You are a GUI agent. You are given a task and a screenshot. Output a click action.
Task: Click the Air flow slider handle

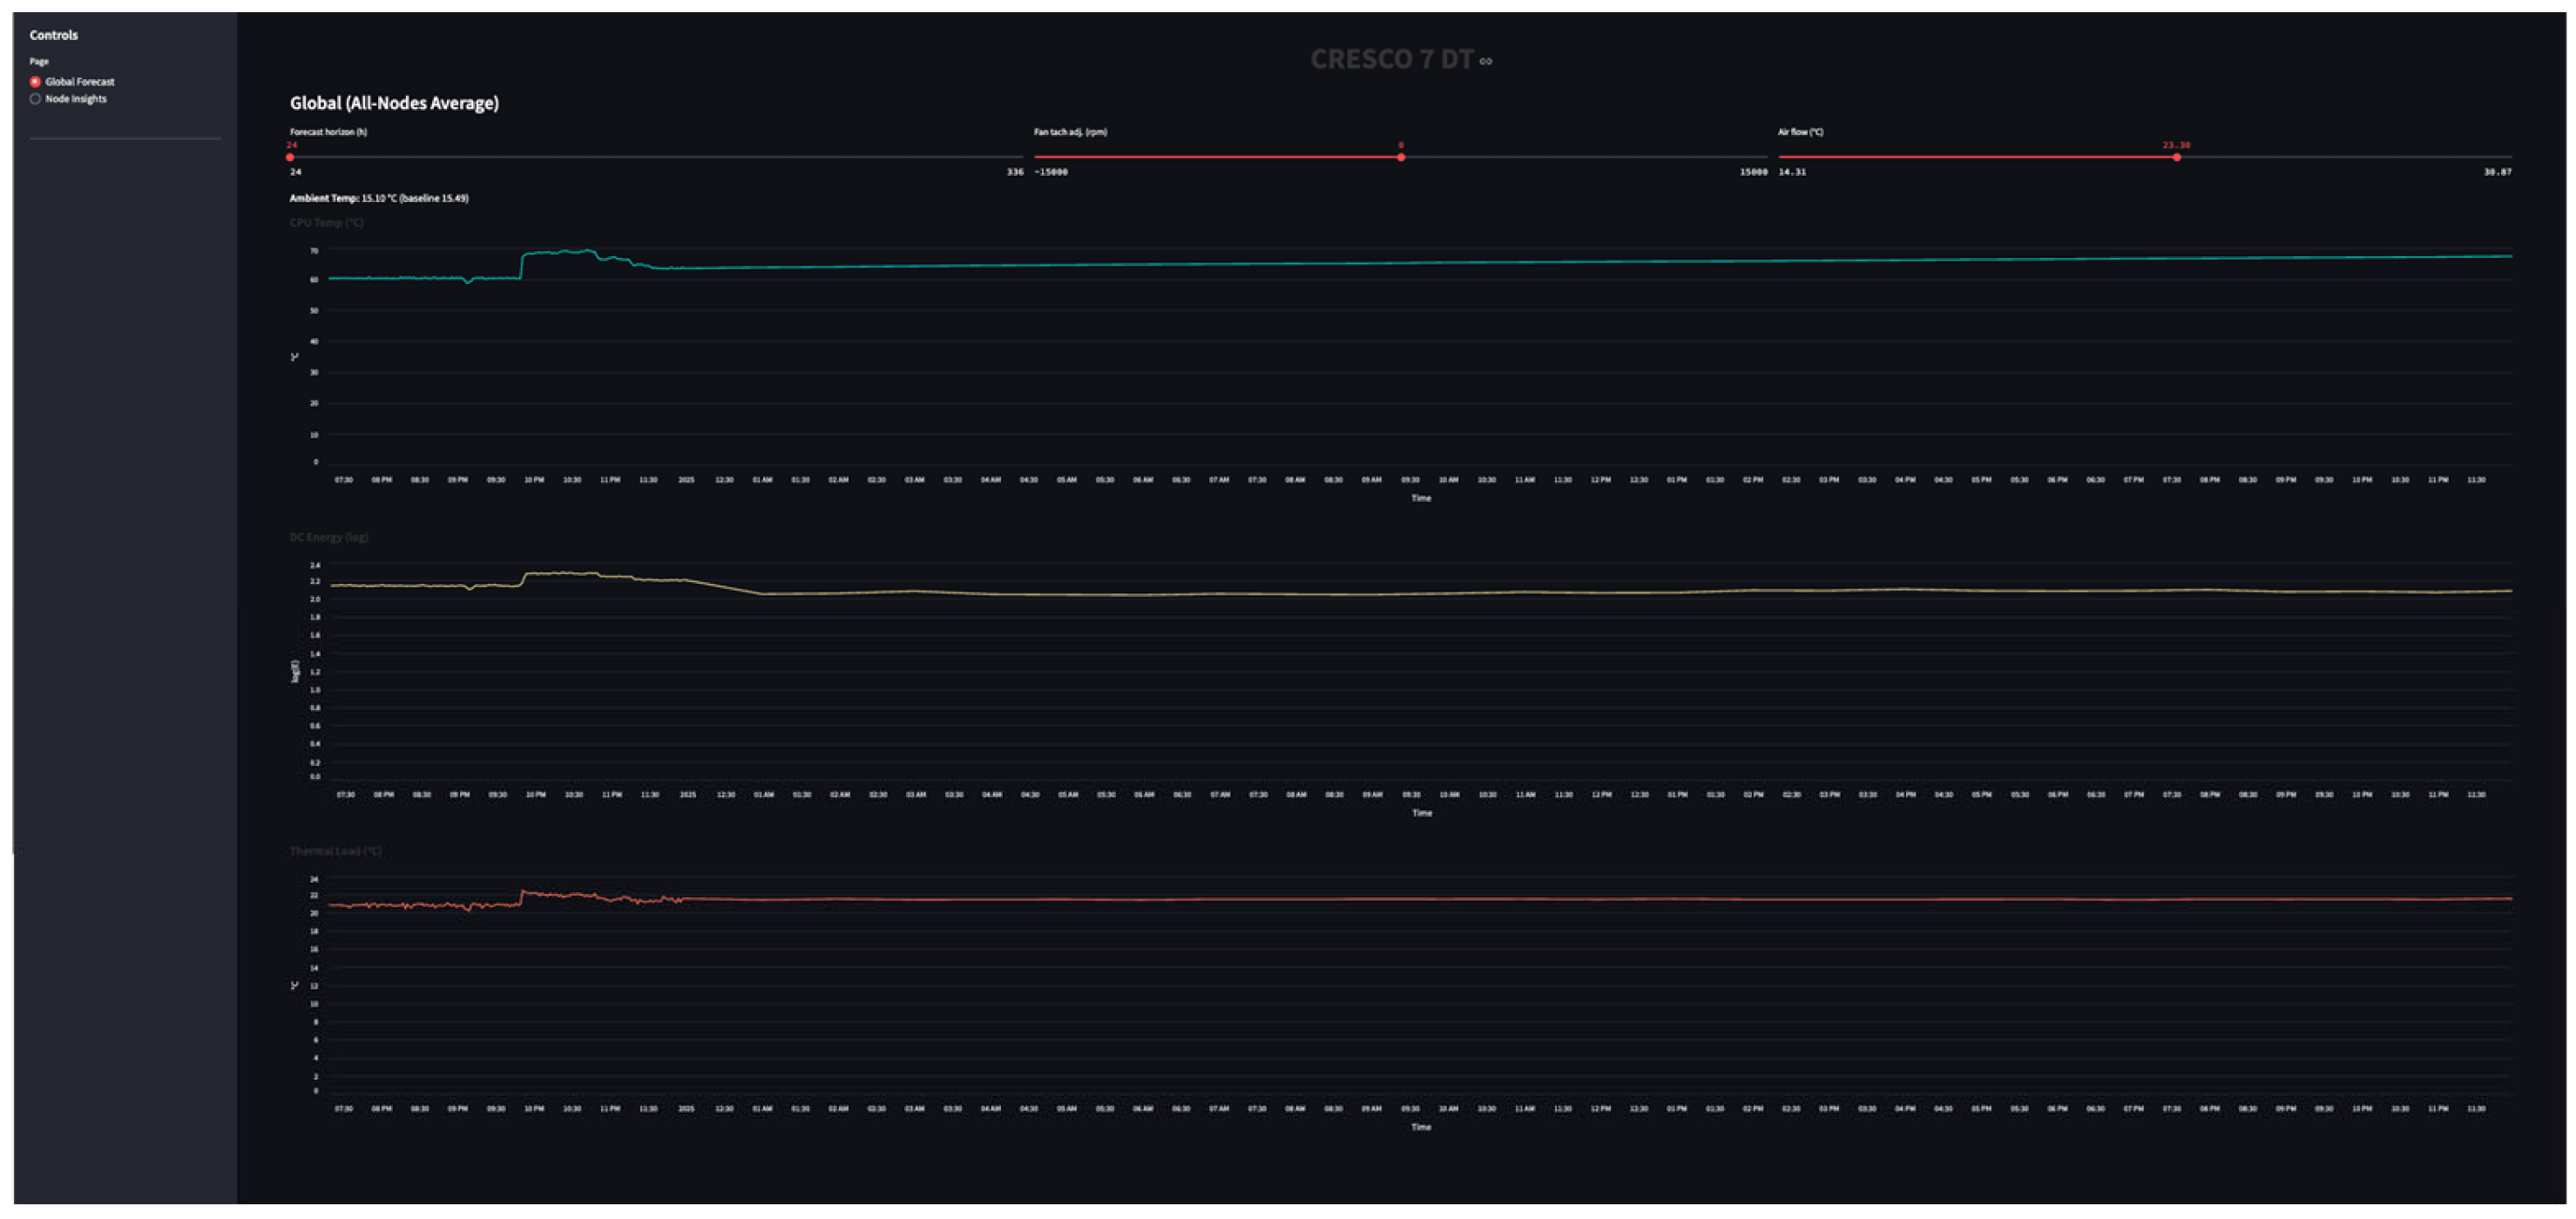[2177, 157]
